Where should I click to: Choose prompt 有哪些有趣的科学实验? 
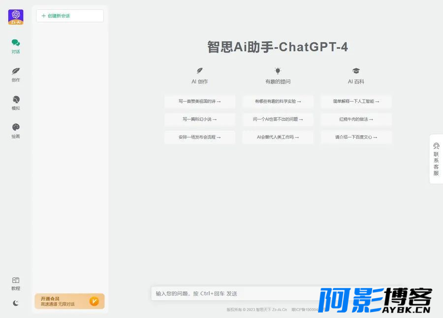(278, 101)
